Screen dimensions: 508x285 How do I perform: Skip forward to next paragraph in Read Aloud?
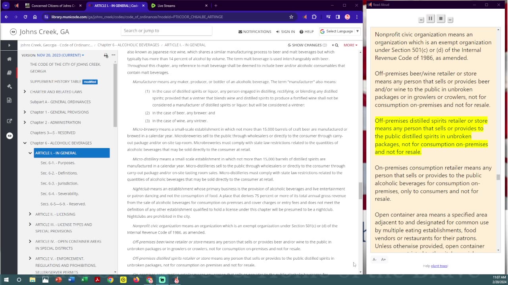450,19
